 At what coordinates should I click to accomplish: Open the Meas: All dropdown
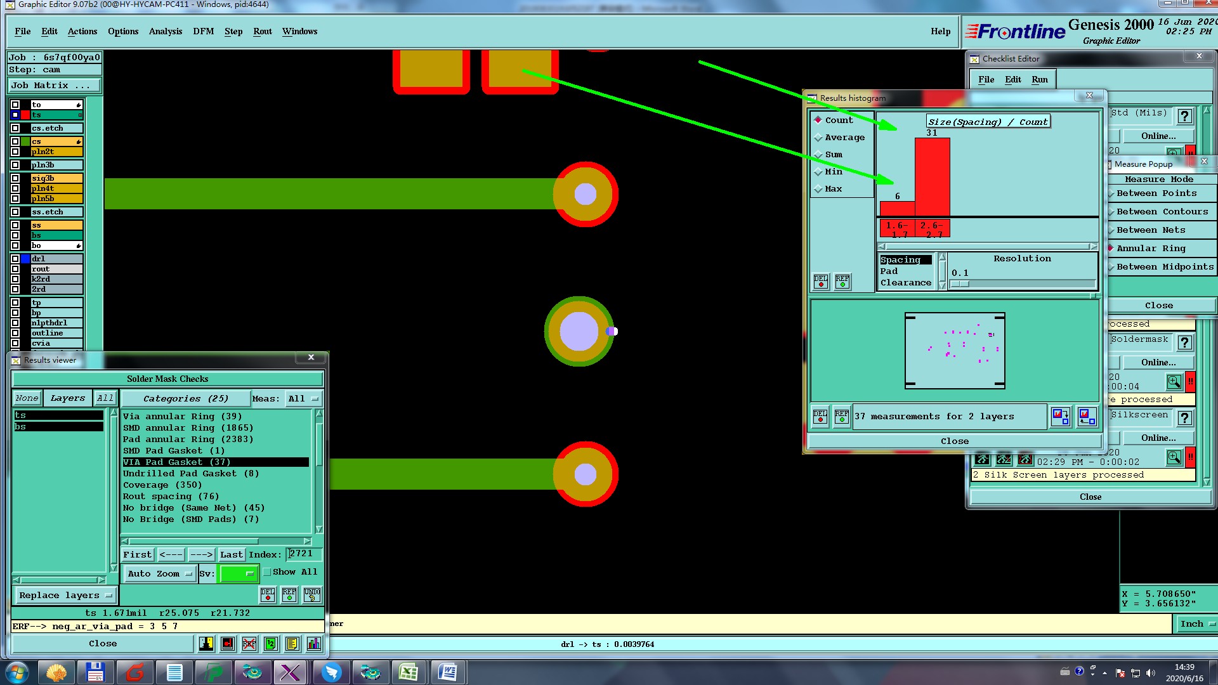pyautogui.click(x=303, y=399)
